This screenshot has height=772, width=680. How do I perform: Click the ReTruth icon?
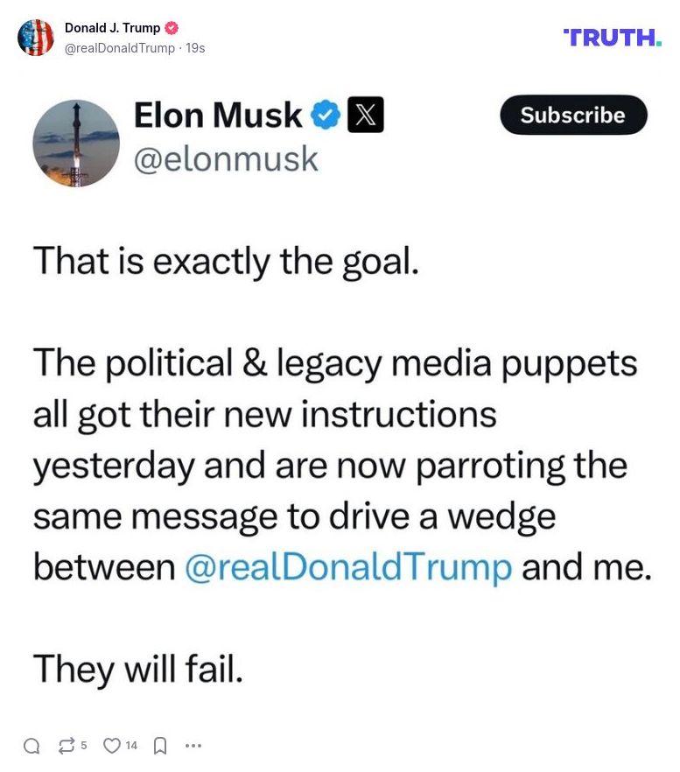[66, 746]
